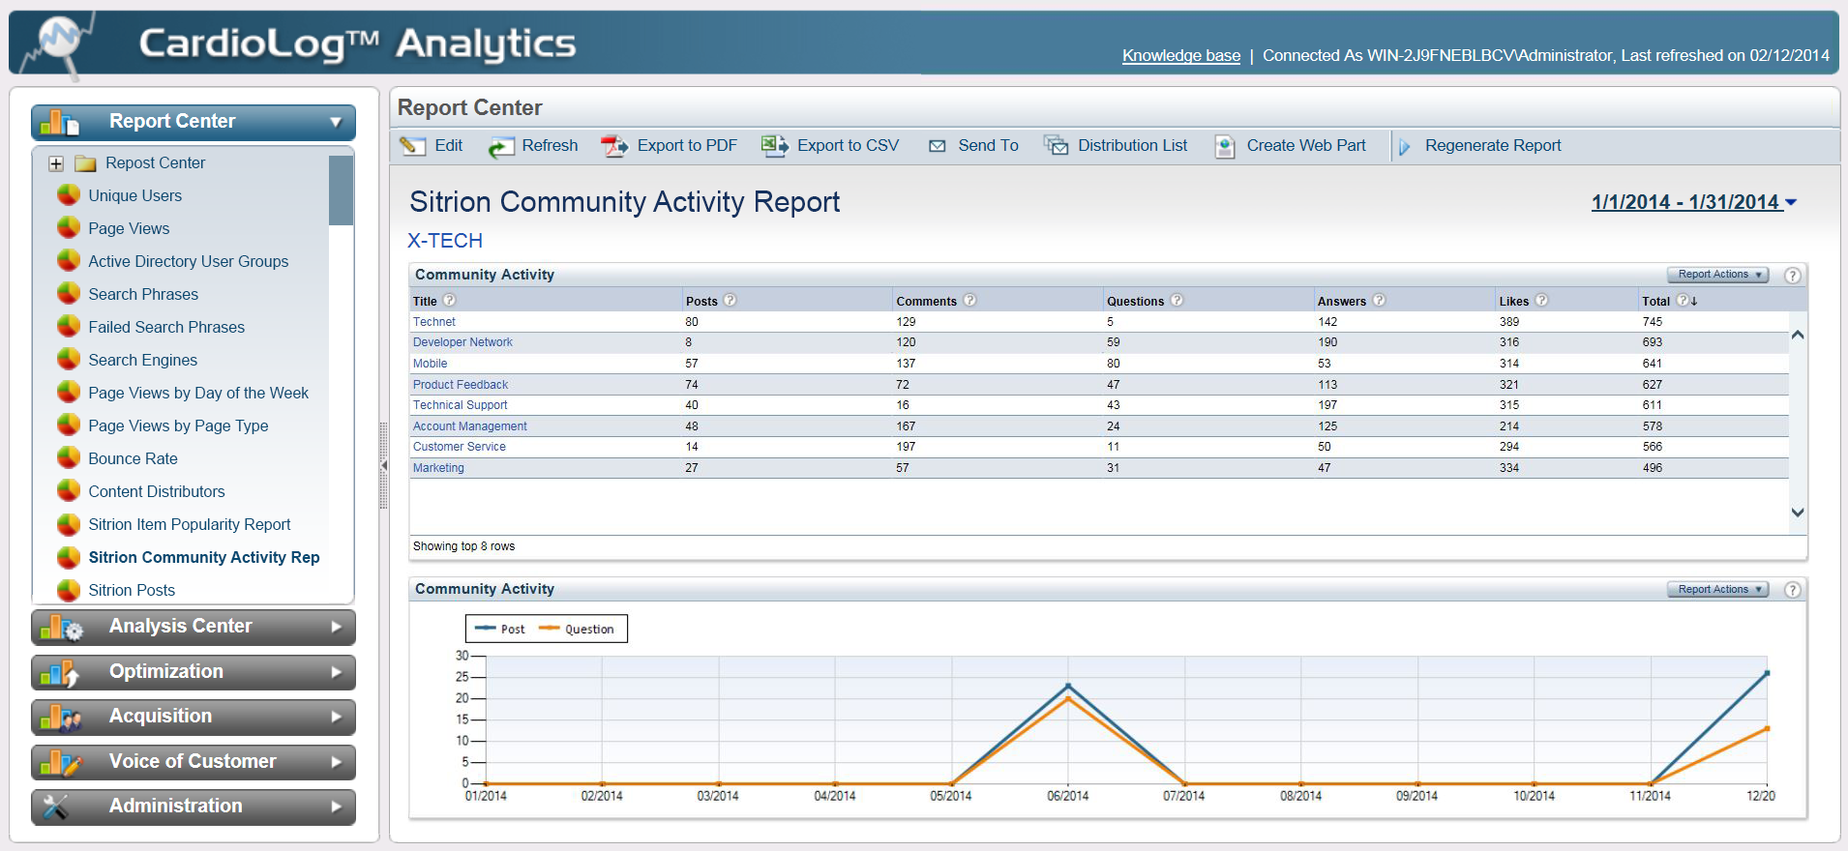Viewport: 1848px width, 851px height.
Task: Click the Export to CSV icon
Action: click(774, 146)
